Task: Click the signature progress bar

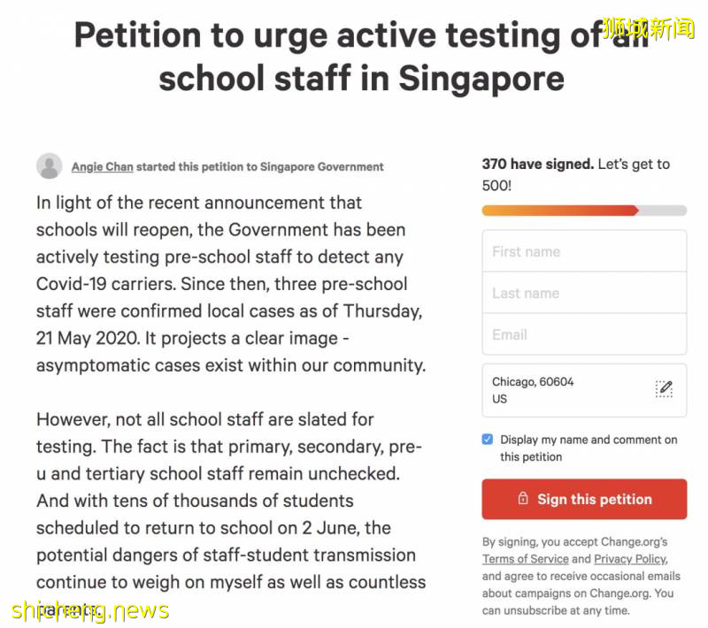Action: coord(584,211)
